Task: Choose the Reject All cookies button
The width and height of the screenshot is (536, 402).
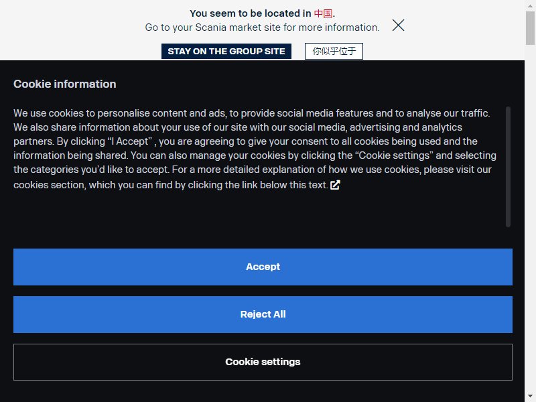Action: point(263,314)
